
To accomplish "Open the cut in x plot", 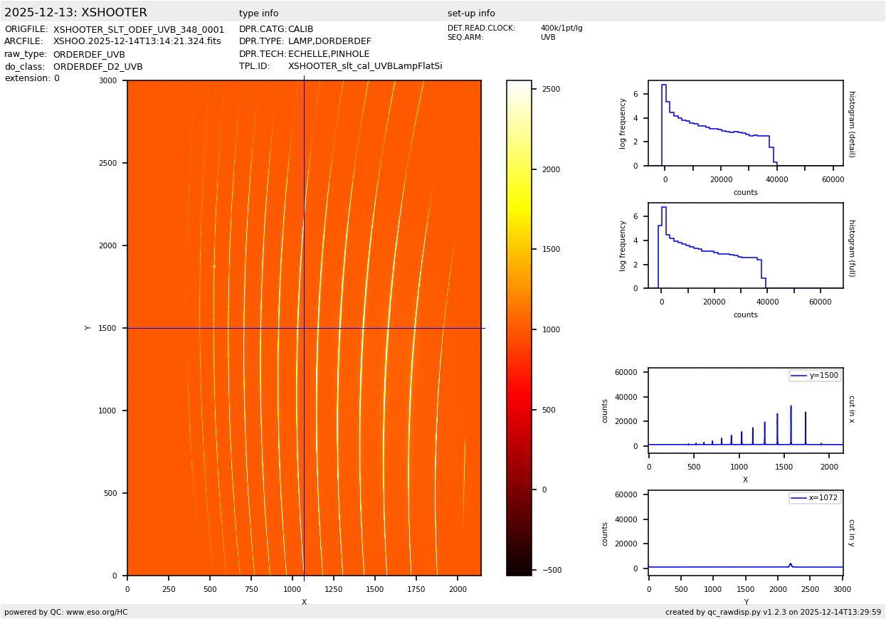I will 745,411.
